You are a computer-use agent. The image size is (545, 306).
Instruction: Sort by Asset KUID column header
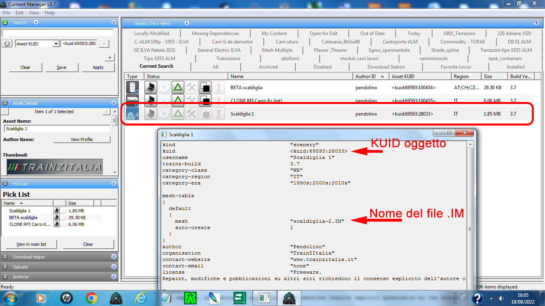[x=420, y=76]
